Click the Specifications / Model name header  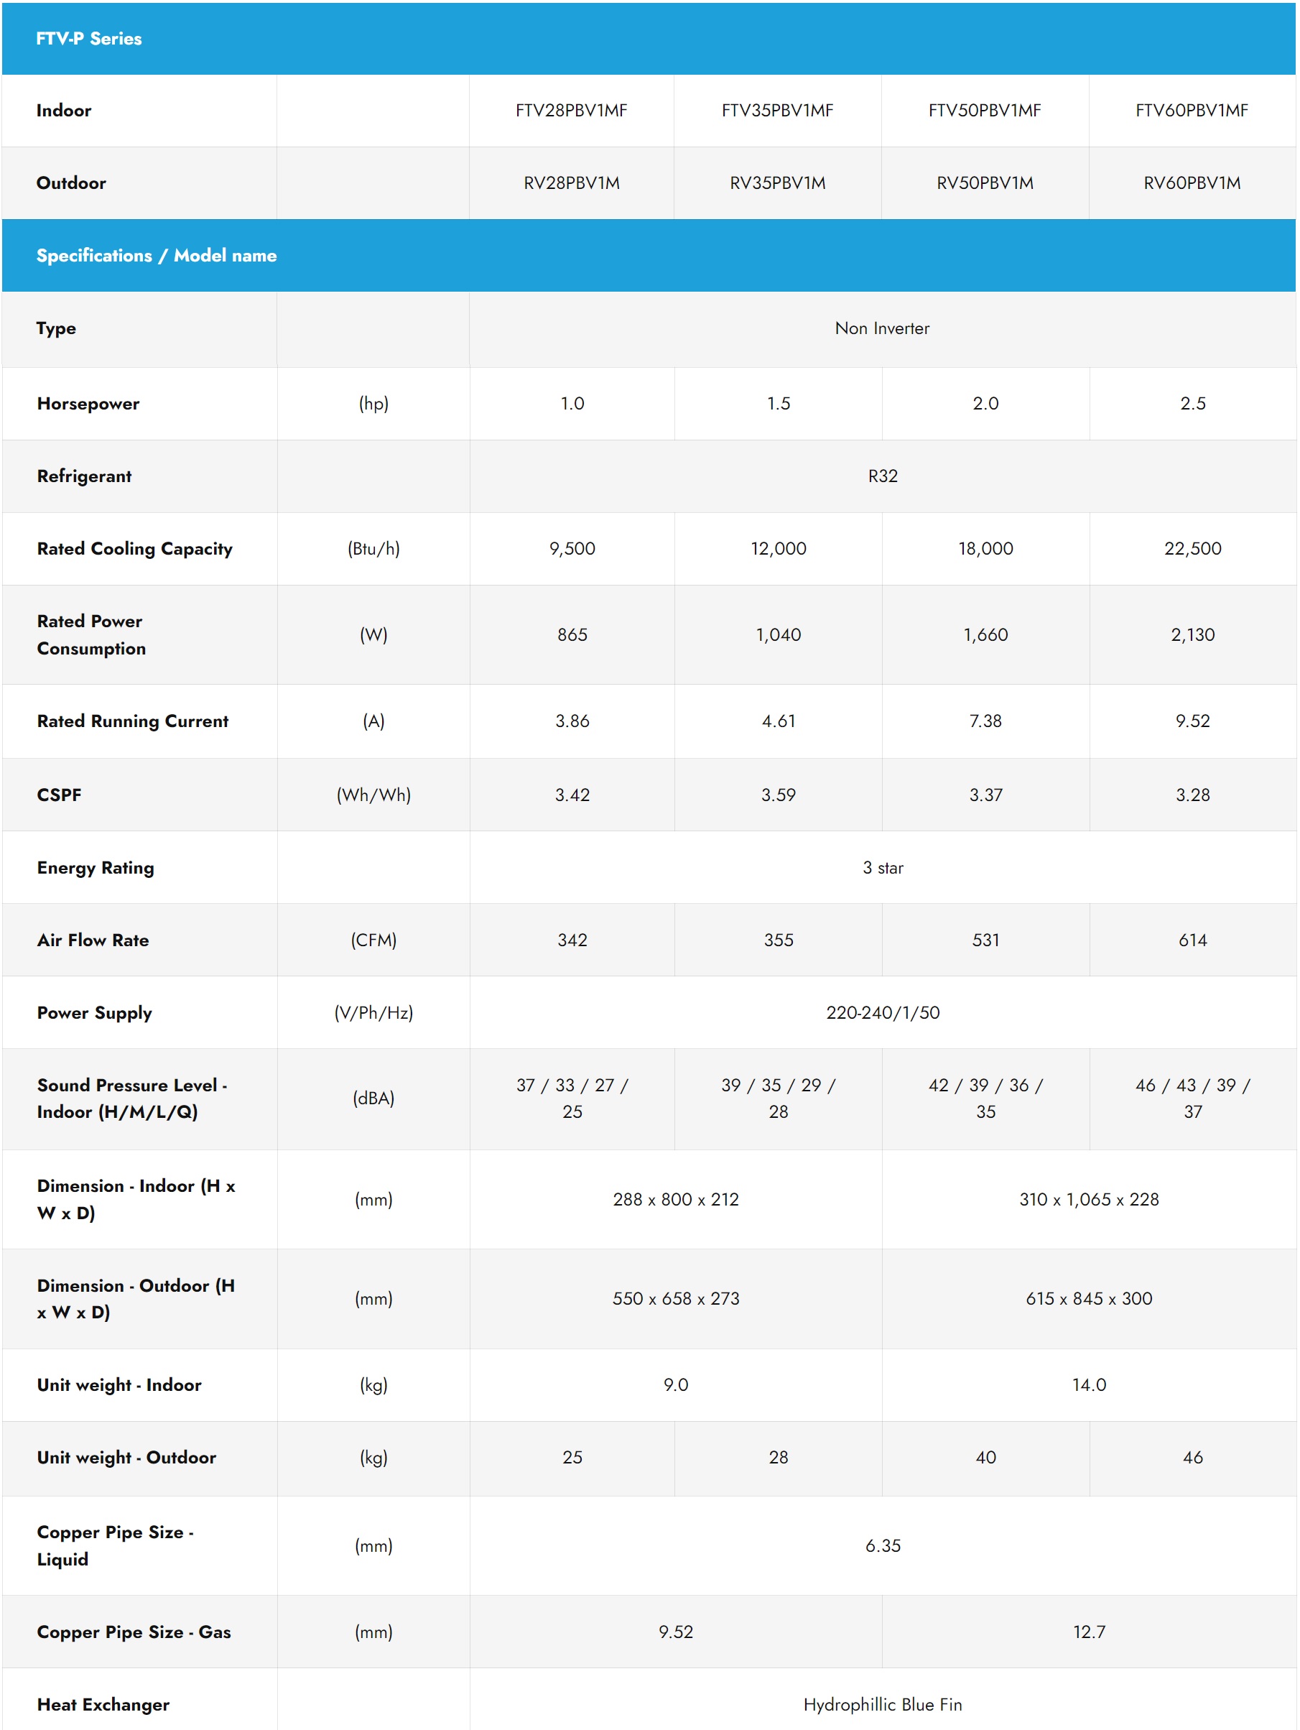click(x=157, y=256)
